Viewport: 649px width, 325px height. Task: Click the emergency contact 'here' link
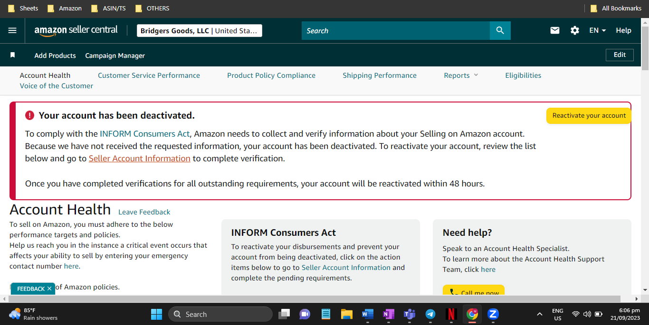pyautogui.click(x=71, y=266)
